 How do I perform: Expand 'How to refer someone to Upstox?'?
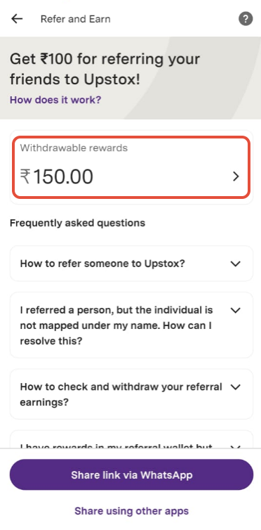pyautogui.click(x=235, y=264)
